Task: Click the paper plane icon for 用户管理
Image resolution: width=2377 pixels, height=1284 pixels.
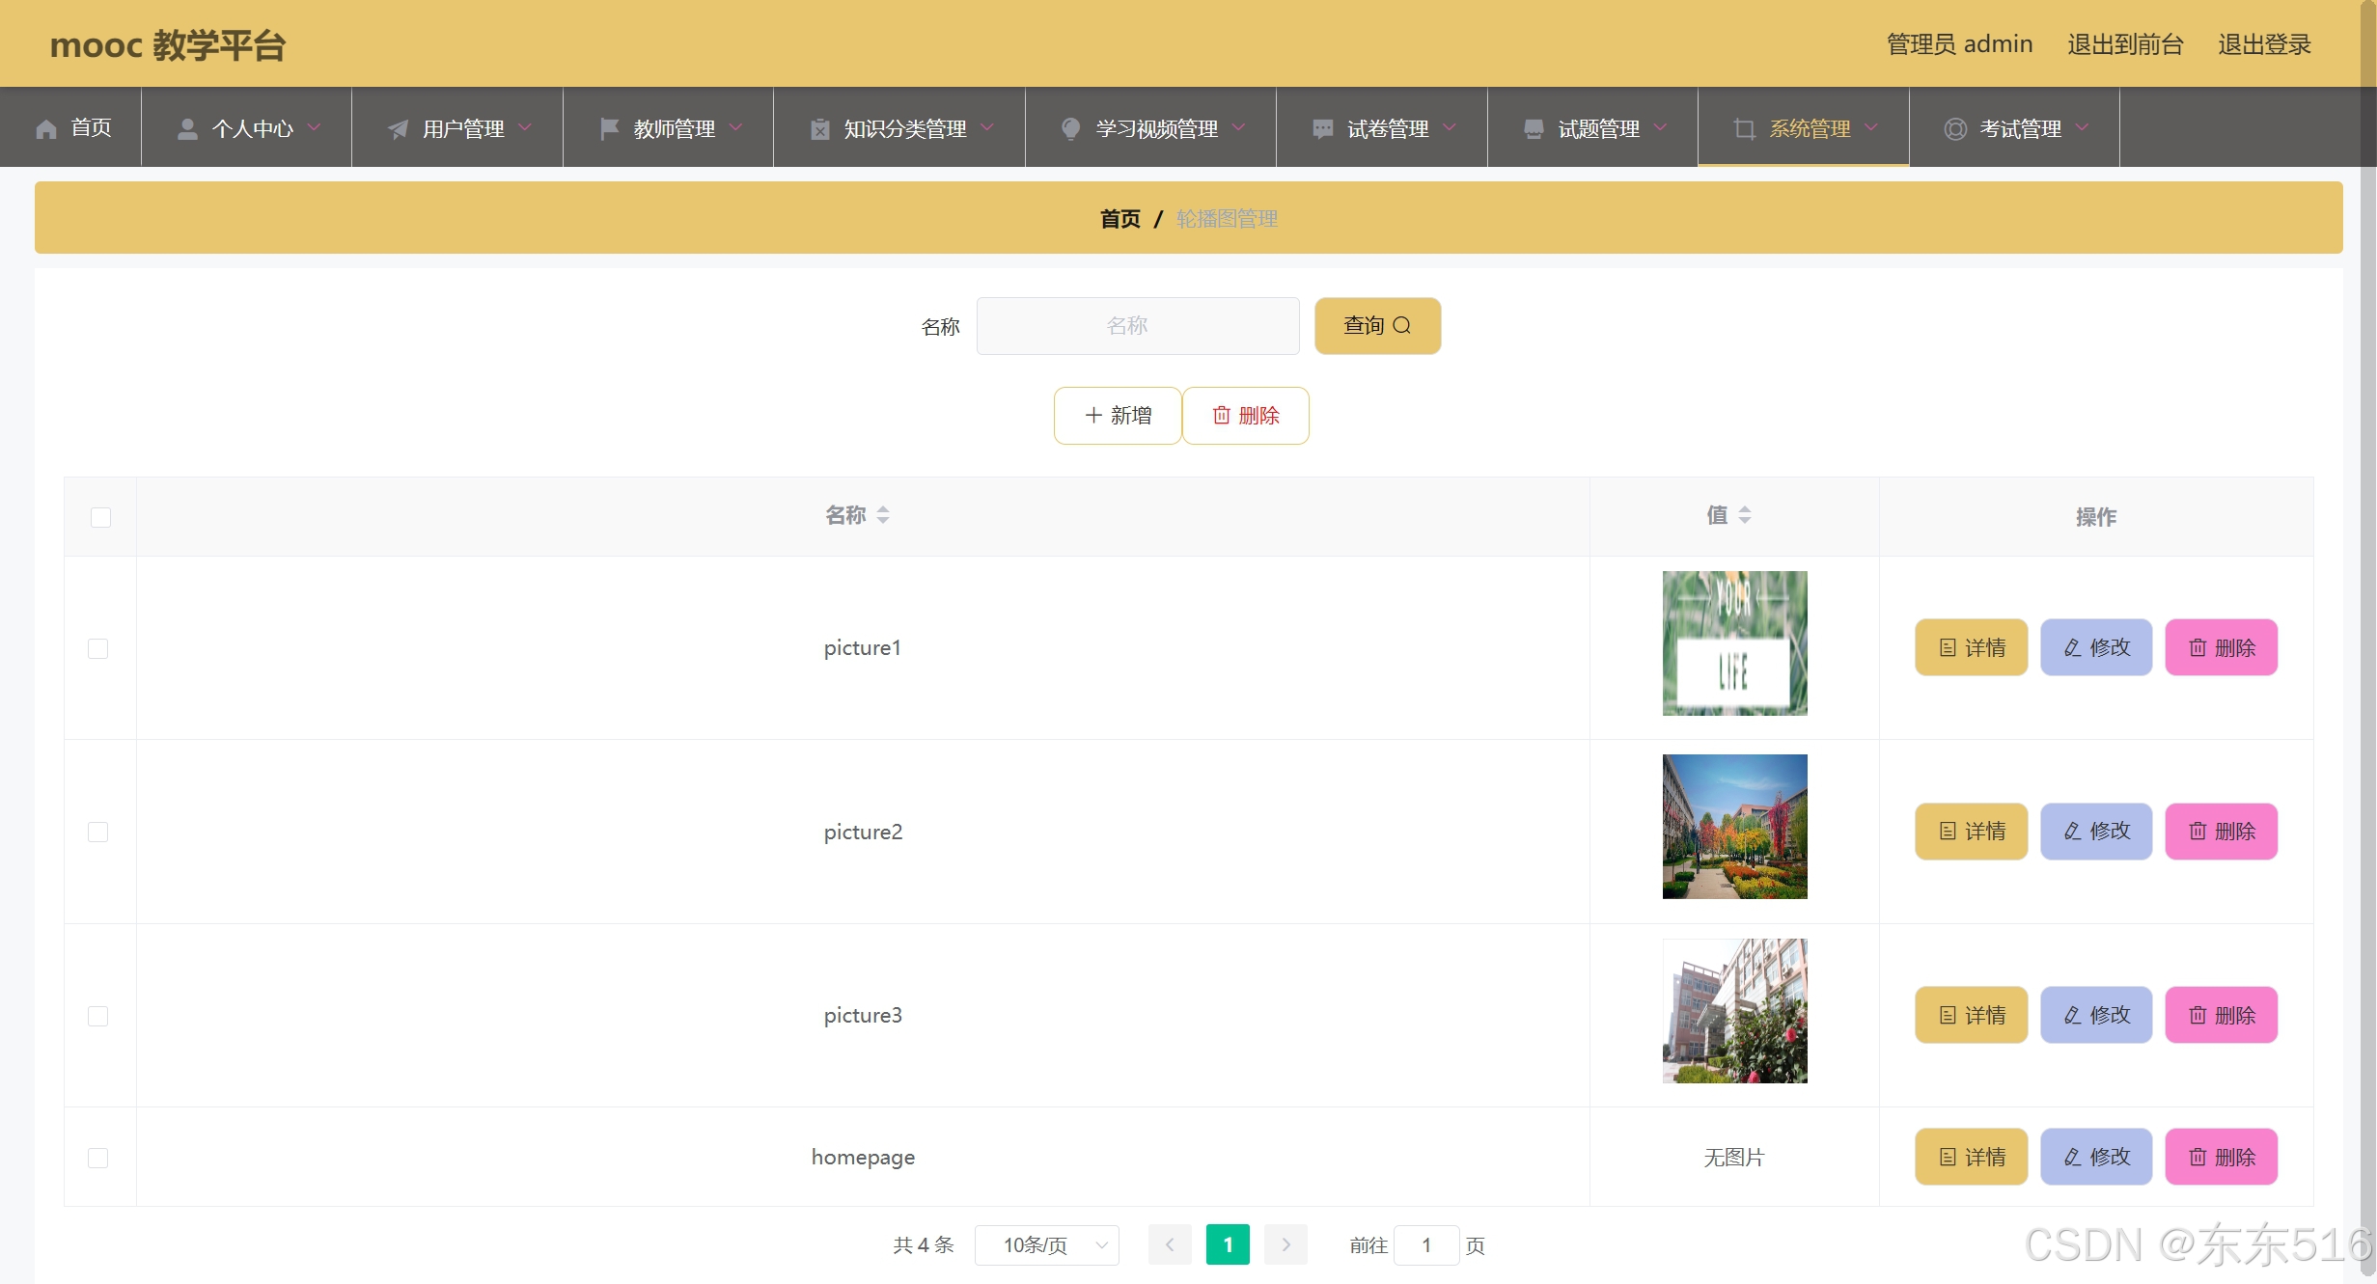Action: tap(398, 128)
